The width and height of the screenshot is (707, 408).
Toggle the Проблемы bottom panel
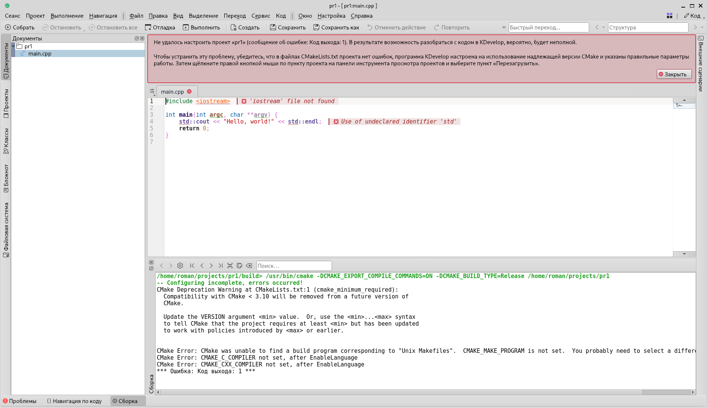[x=20, y=401]
